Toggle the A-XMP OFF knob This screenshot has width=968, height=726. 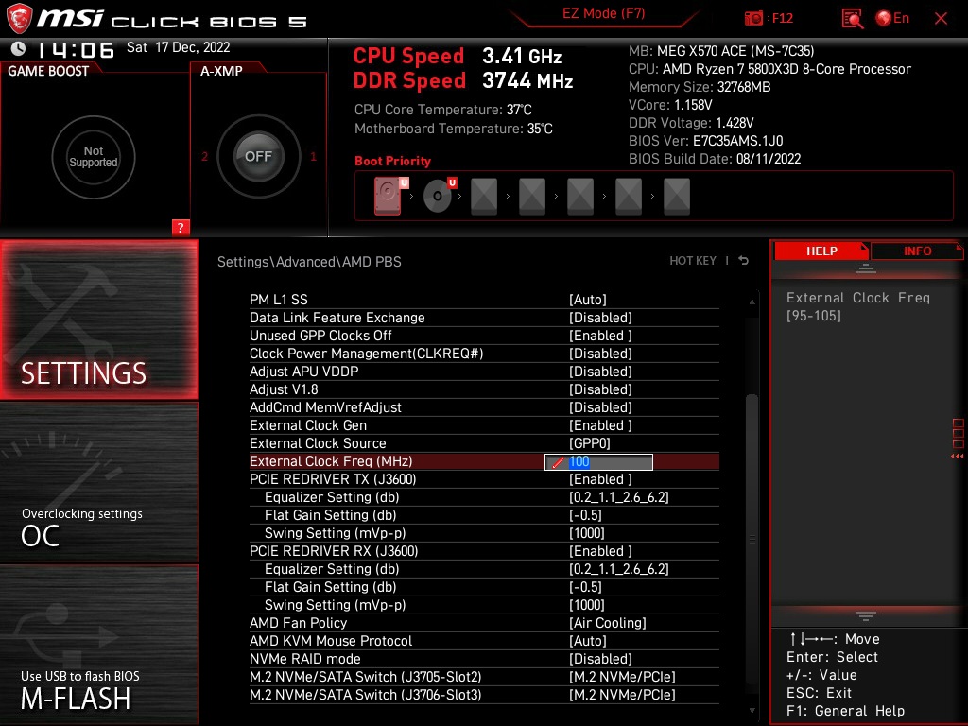[x=259, y=156]
